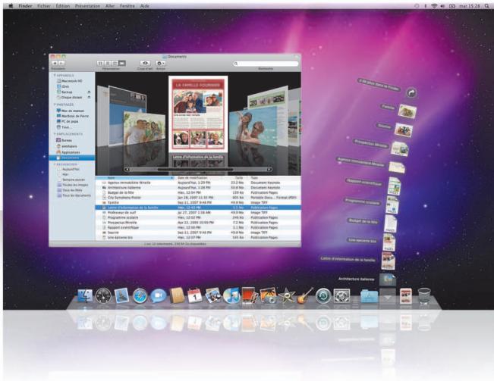This screenshot has height=381, width=494.
Task: Open the Wi-Fi status menu
Action: tap(434, 5)
